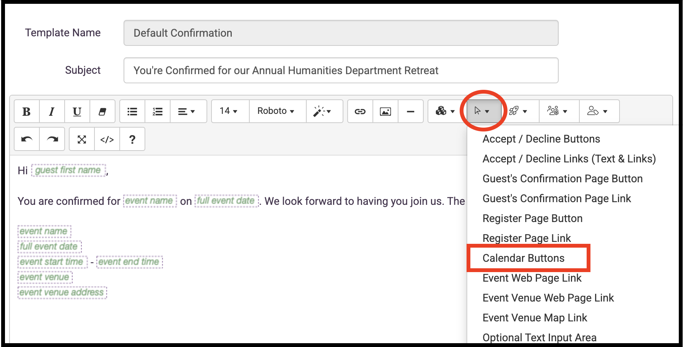
Task: Insert an unordered bullet list
Action: pyautogui.click(x=132, y=112)
